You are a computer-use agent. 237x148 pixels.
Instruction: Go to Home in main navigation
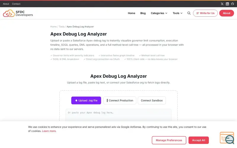pyautogui.click(x=132, y=13)
